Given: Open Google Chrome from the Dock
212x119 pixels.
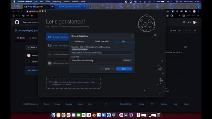Looking at the screenshot, I should coord(63,115).
